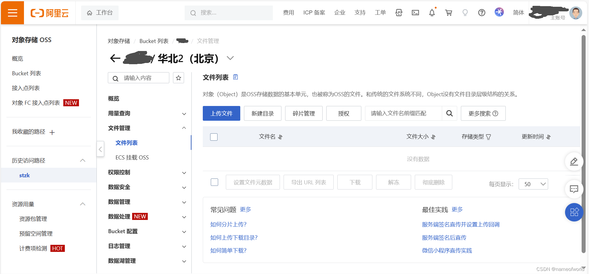Click the home icon in 工作台
The height and width of the screenshot is (274, 589).
(90, 13)
